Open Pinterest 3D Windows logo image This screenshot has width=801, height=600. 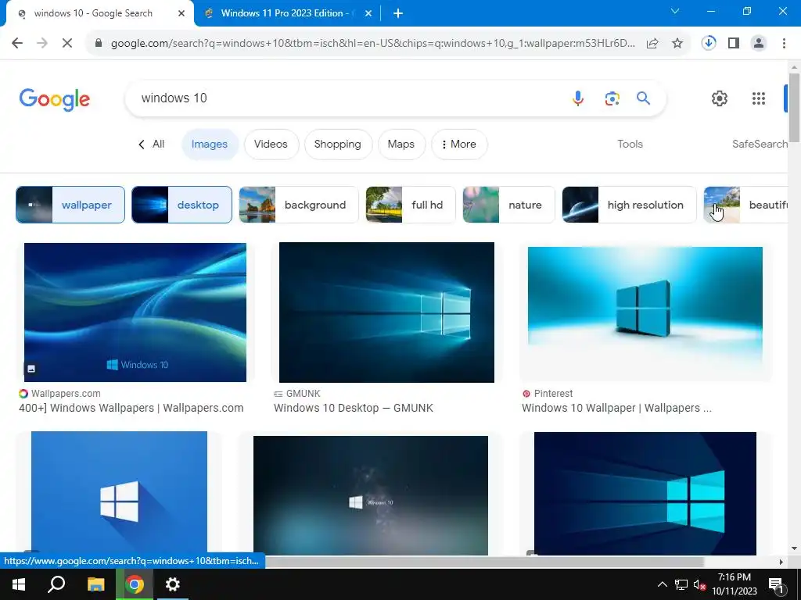point(645,312)
